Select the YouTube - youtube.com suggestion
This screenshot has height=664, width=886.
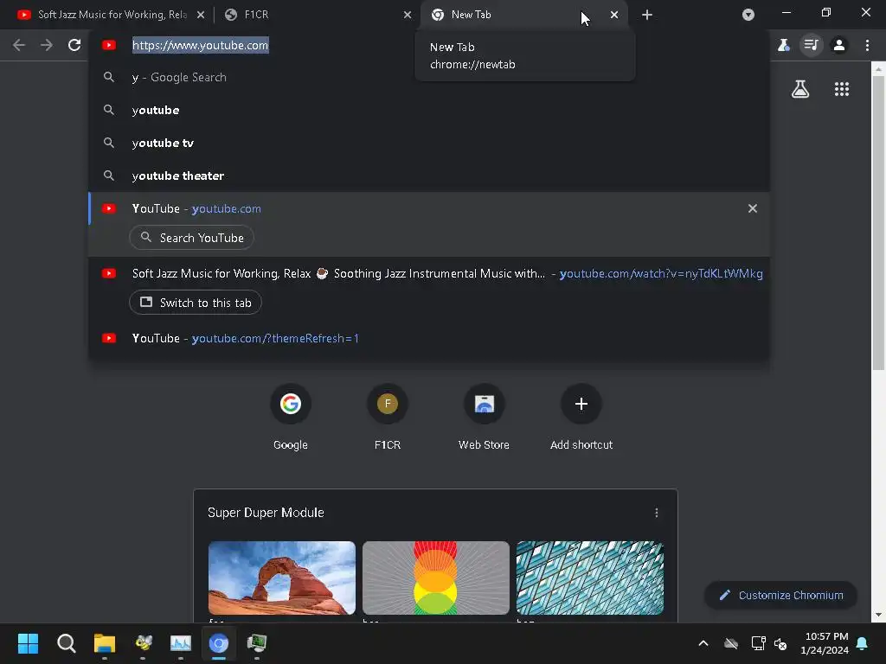(429, 209)
